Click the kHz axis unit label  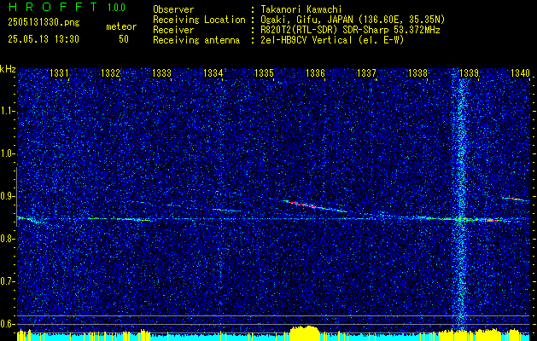[x=8, y=69]
